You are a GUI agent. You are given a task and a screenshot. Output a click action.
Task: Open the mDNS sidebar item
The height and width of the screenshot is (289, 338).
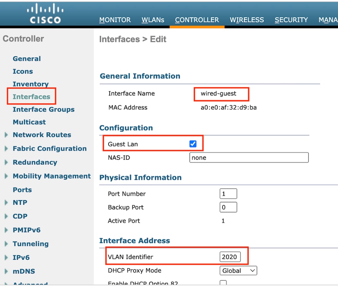tap(24, 271)
